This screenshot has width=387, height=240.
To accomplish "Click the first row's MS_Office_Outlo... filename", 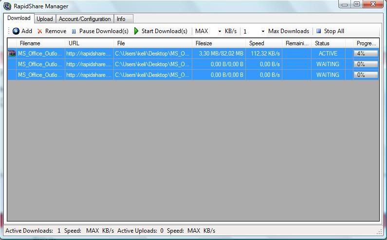I will [40, 54].
